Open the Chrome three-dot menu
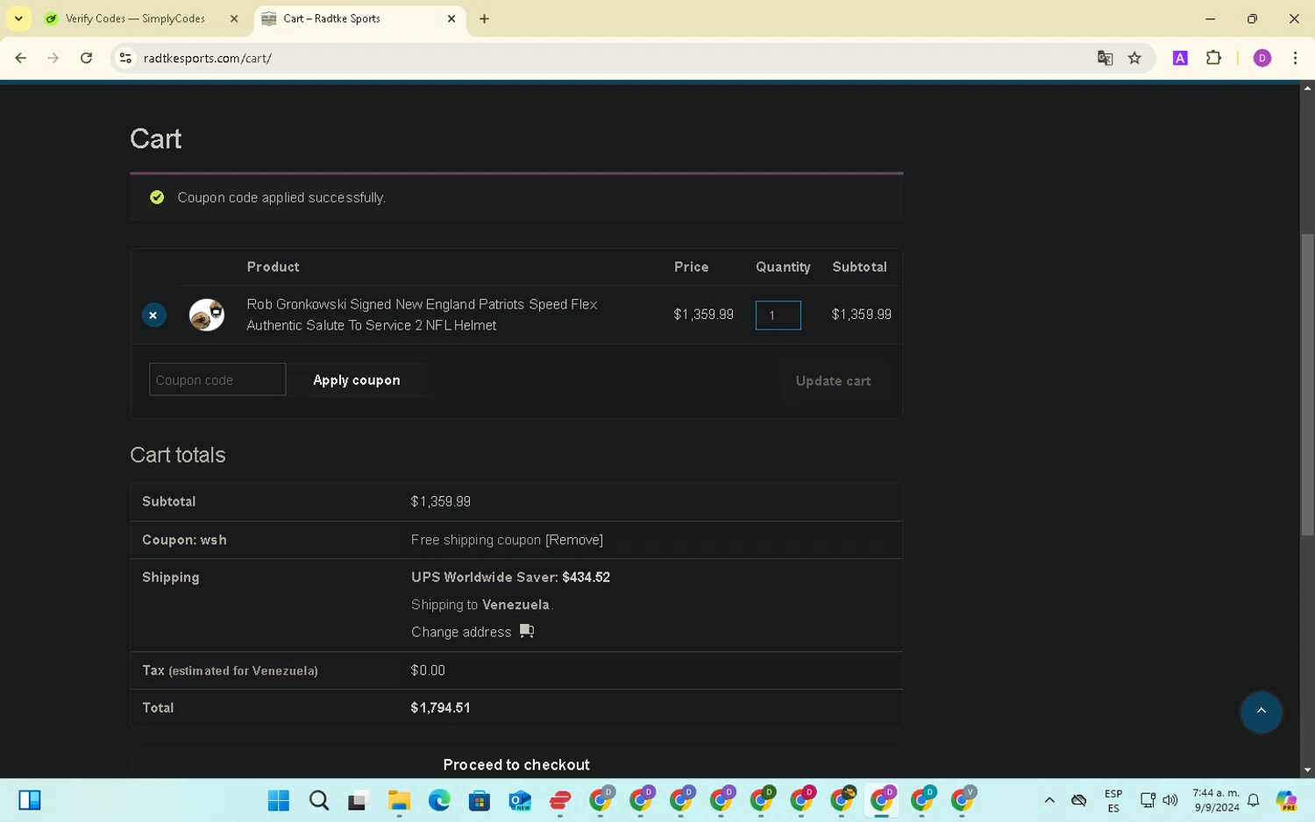Image resolution: width=1315 pixels, height=822 pixels. pos(1295,58)
